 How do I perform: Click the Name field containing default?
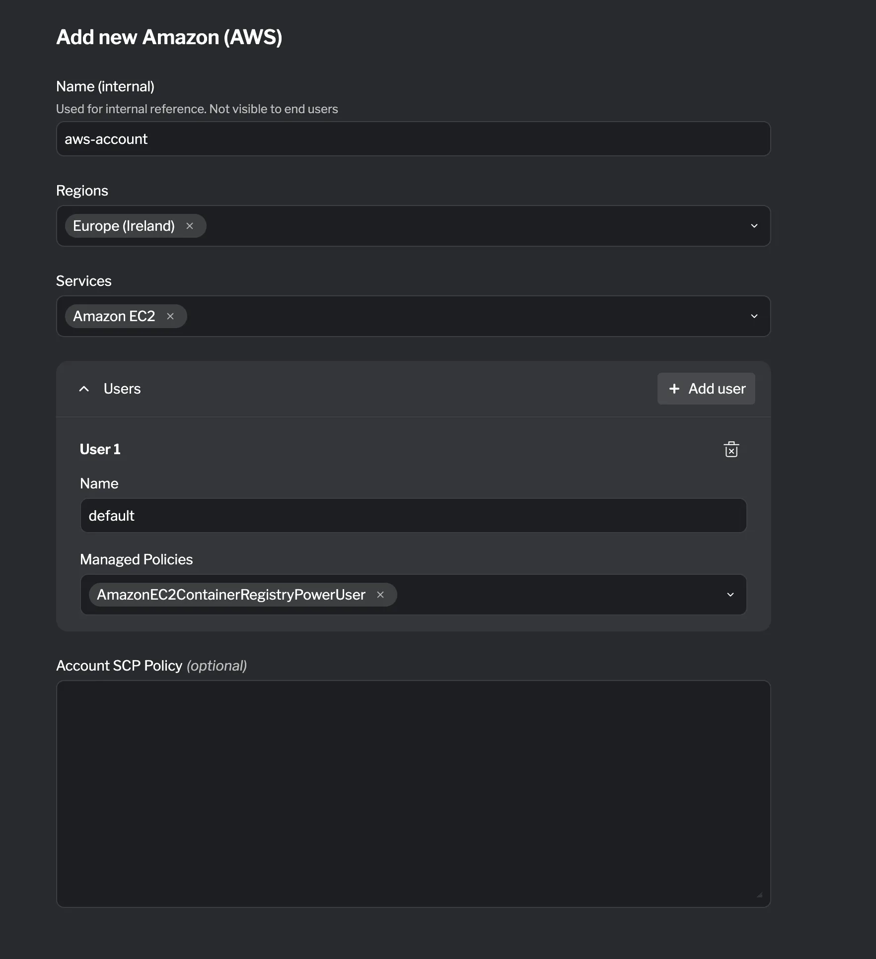[413, 515]
